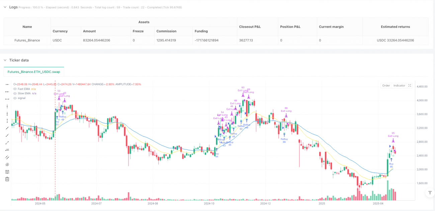This screenshot has width=435, height=211.
Task: Collapse the Logs section
Action: [x=5, y=7]
